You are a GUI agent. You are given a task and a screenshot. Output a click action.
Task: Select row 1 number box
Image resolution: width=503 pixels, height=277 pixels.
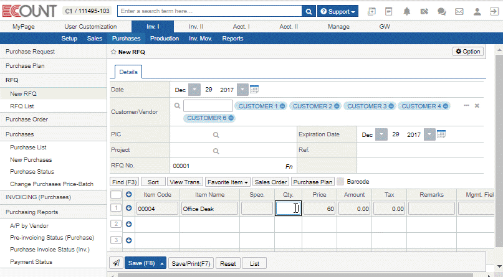pos(116,208)
